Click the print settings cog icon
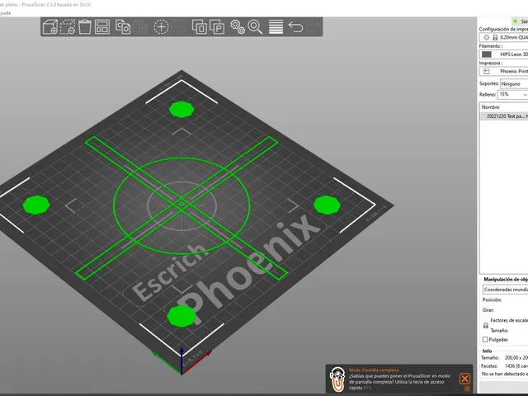Image resolution: width=528 pixels, height=396 pixels. point(486,37)
